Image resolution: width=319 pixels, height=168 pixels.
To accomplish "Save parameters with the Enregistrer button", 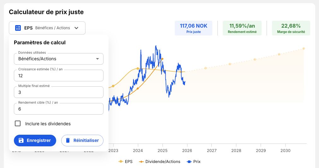I will [35, 140].
